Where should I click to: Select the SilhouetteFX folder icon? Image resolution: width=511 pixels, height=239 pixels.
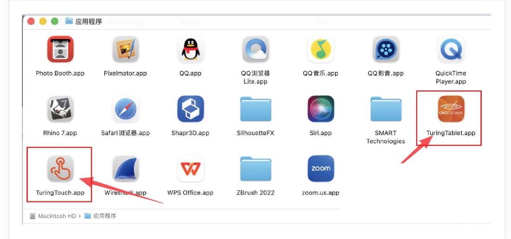(x=256, y=109)
